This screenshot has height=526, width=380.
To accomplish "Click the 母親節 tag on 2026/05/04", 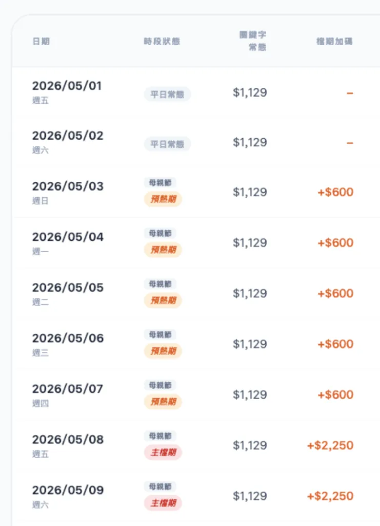I will [x=160, y=233].
